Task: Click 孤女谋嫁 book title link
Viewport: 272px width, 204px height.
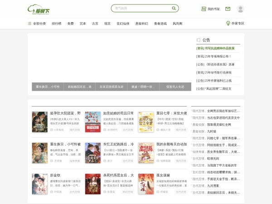Action: click(x=163, y=175)
